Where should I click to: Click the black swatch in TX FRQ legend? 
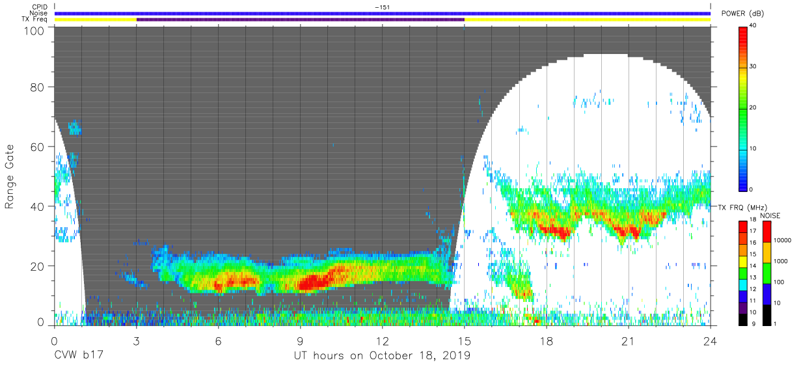pos(742,321)
